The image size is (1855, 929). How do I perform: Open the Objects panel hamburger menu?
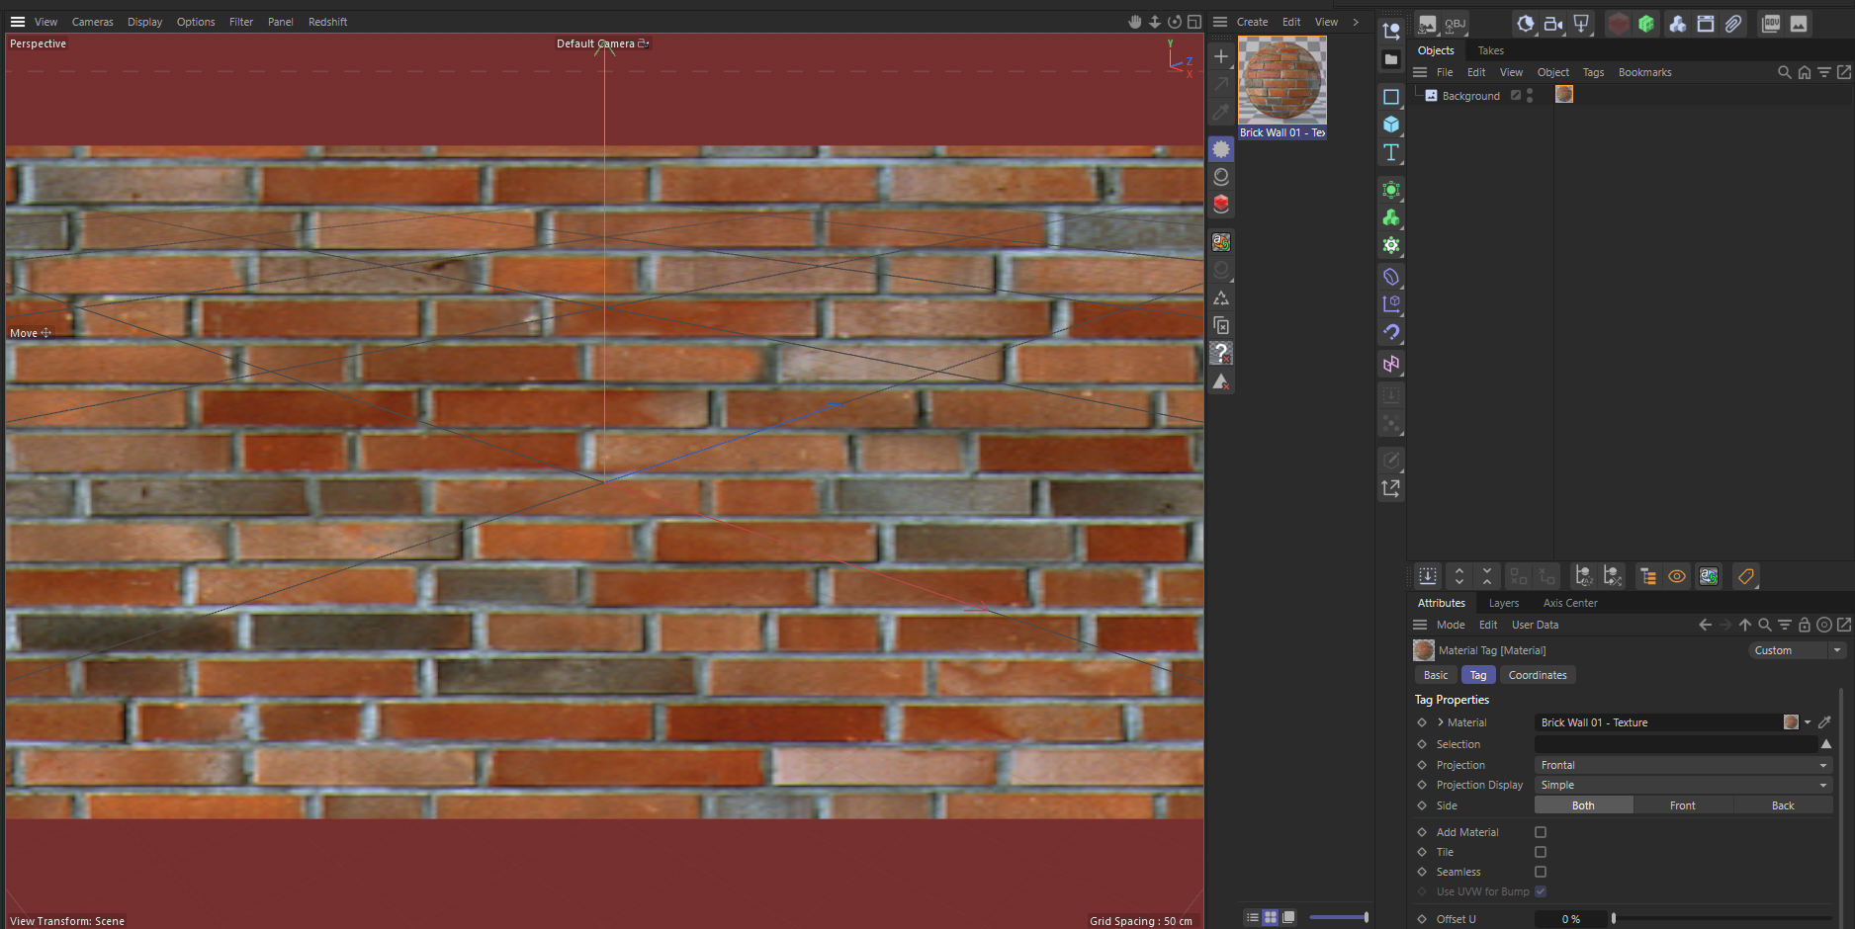point(1420,72)
